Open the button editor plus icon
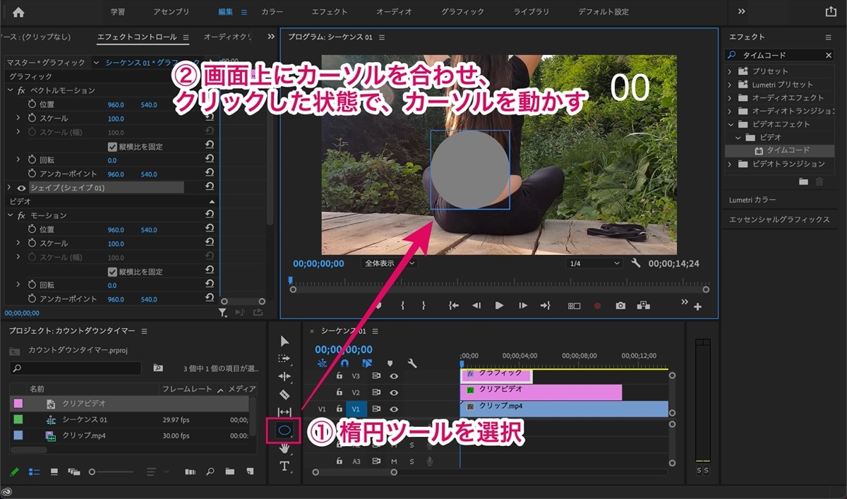847x499 pixels. coord(697,306)
